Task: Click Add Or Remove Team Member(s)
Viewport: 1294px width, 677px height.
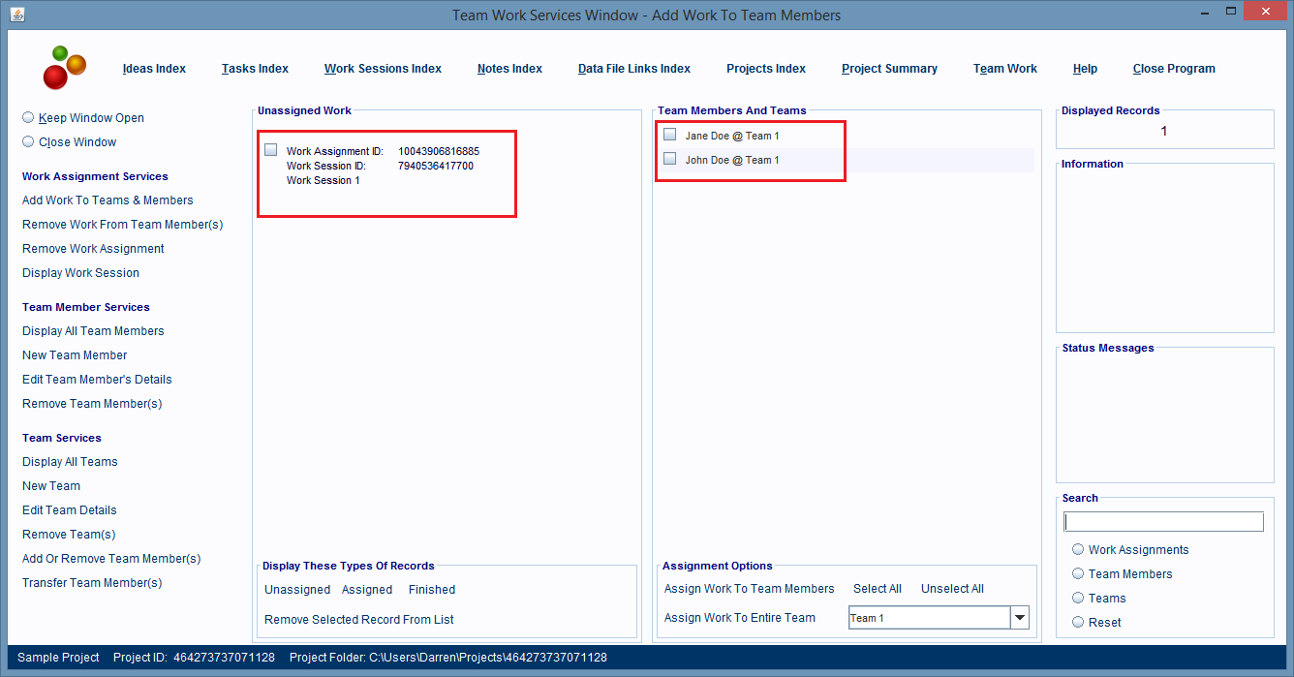Action: pyautogui.click(x=111, y=559)
